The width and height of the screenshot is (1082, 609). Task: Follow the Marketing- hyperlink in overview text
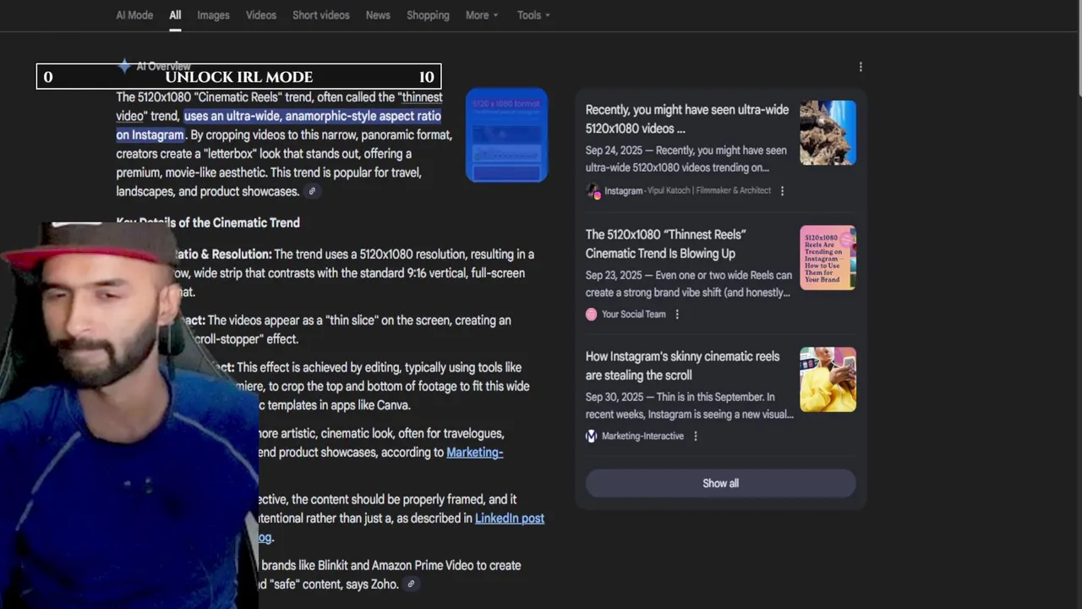tap(474, 453)
